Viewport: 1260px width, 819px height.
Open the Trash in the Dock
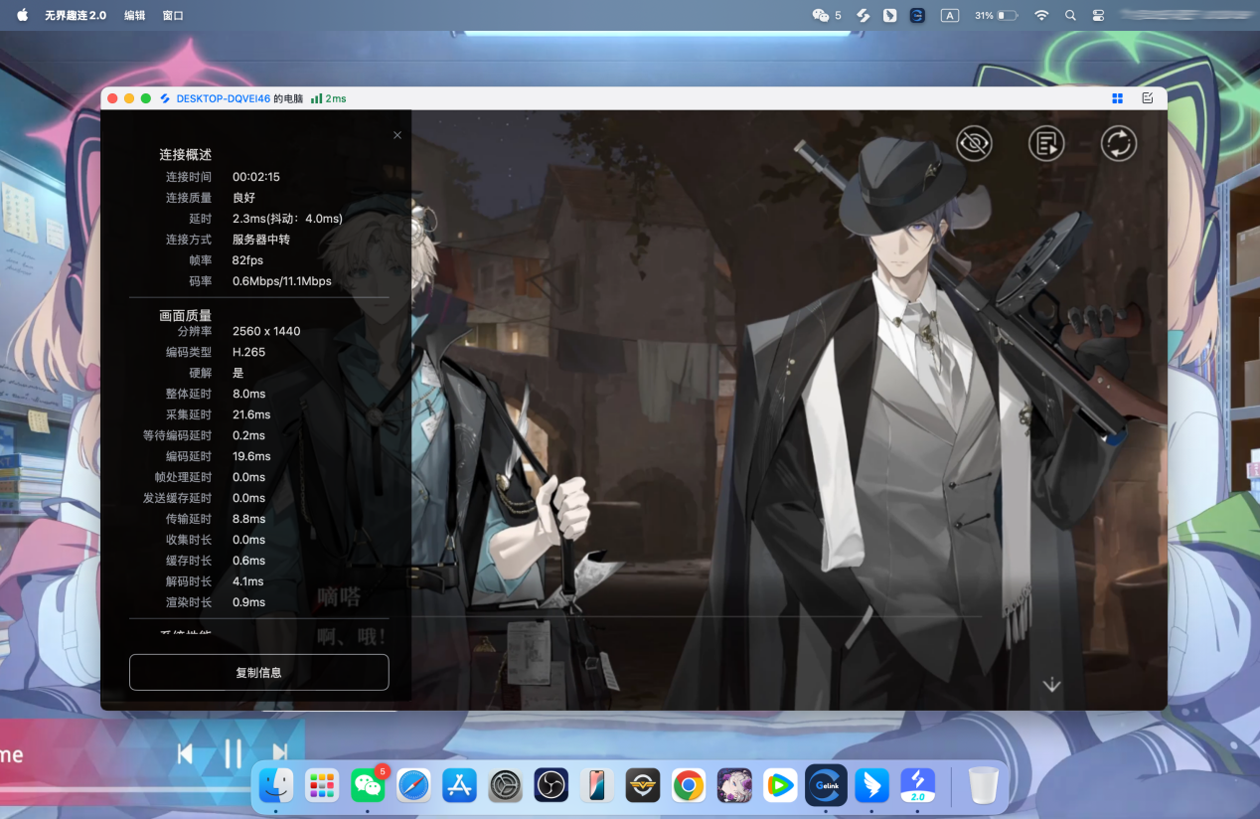click(x=984, y=786)
